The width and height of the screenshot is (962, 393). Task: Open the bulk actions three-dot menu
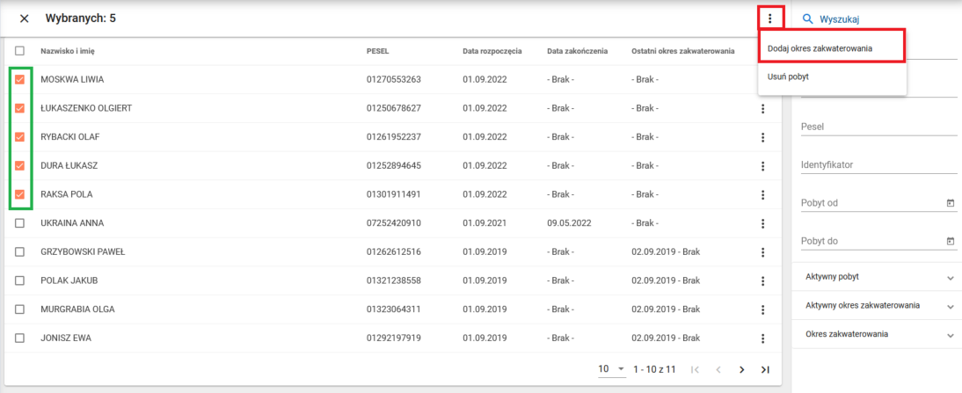coord(770,18)
